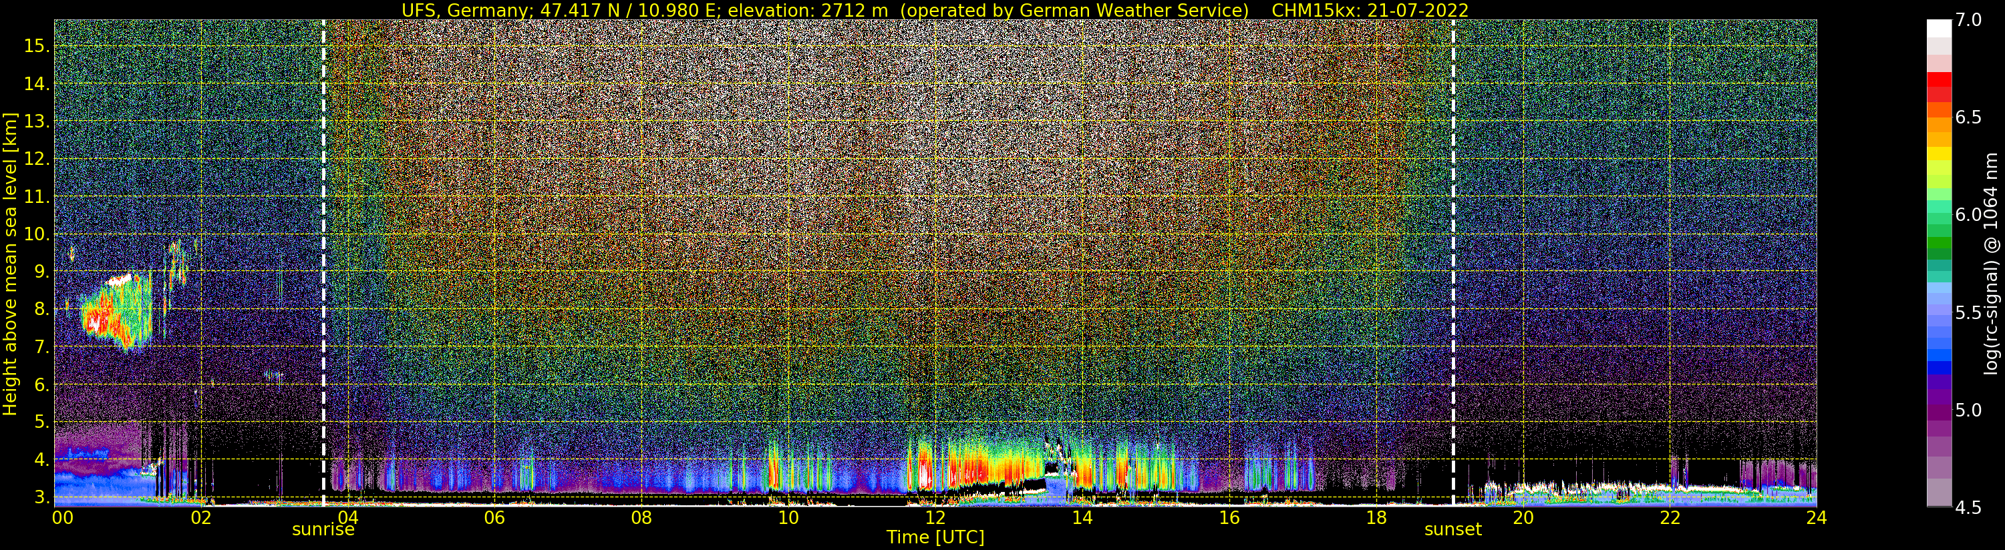Click the "7.0" colorbar tick label
Screen dimensions: 2005x550
tap(1968, 21)
